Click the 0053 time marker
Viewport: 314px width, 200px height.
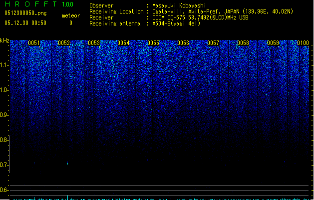[x=94, y=43]
